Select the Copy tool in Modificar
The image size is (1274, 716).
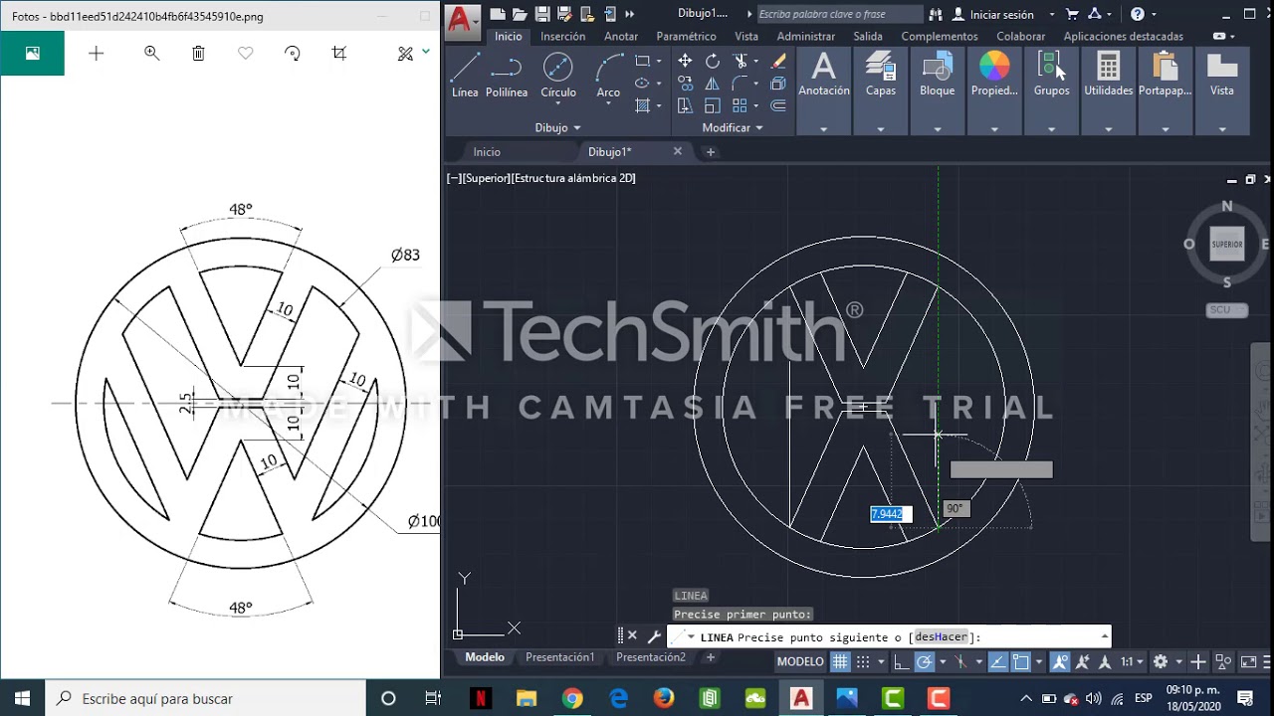[x=686, y=84]
